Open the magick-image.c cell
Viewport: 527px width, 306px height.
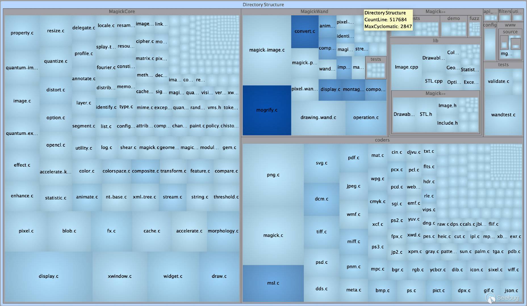click(267, 50)
